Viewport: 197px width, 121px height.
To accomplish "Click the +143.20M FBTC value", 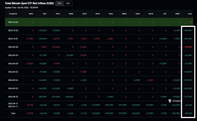I will [56, 88].
